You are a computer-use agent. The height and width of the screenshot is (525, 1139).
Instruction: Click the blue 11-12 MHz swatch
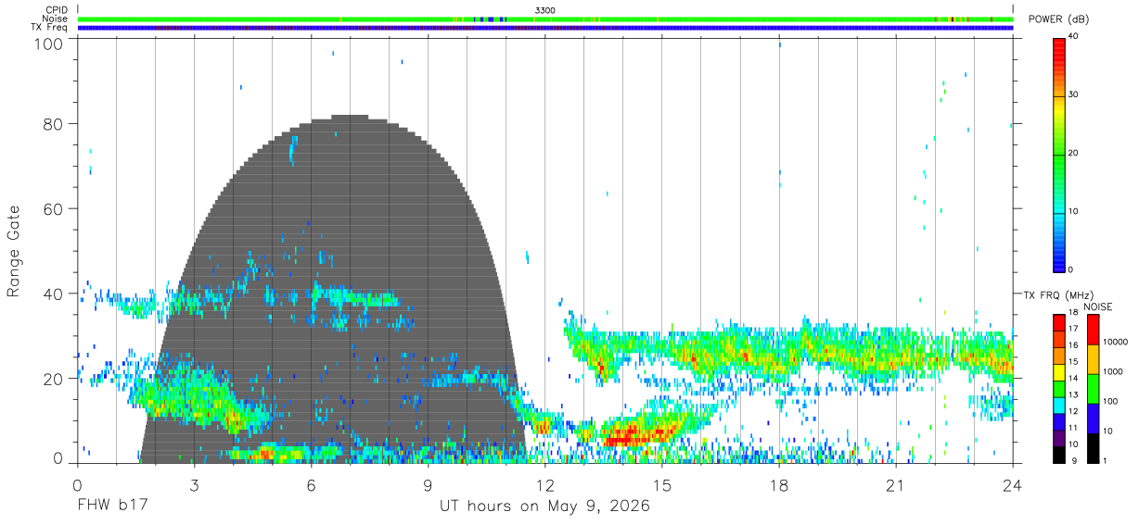coord(1058,420)
